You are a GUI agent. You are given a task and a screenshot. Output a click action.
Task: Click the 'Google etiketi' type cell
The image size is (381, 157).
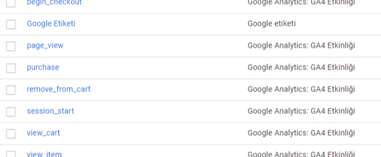(271, 24)
